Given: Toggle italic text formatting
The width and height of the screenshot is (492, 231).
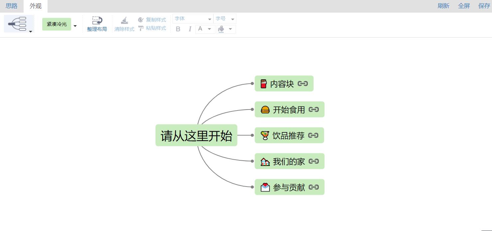Looking at the screenshot, I should tap(189, 29).
